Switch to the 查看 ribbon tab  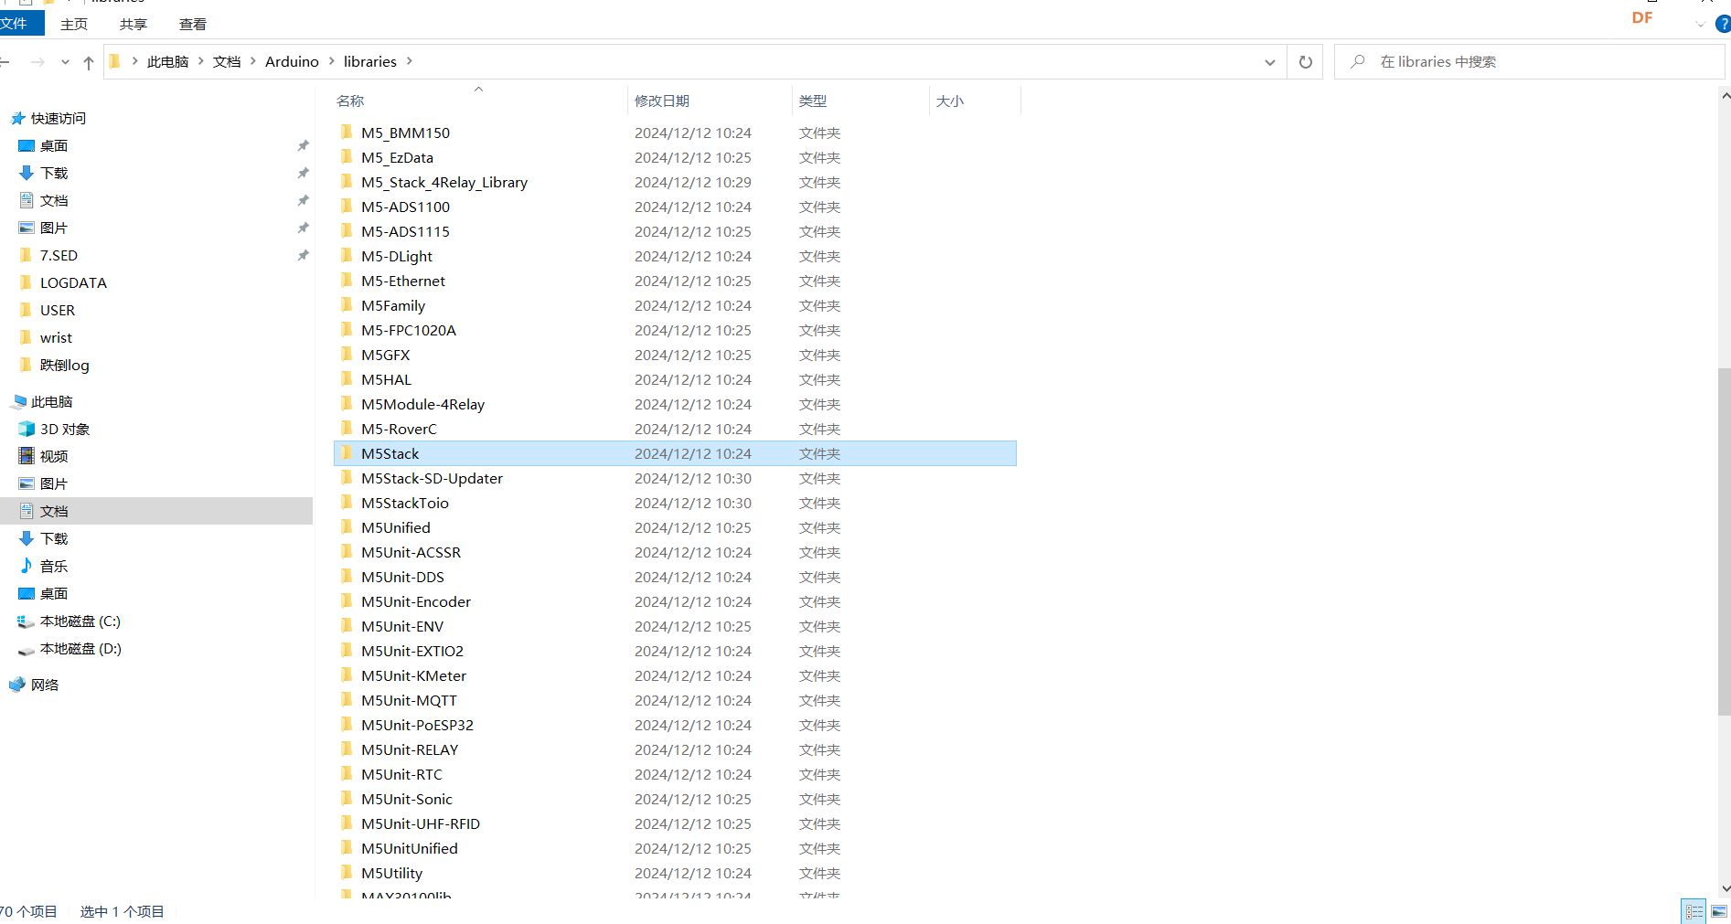193,25
